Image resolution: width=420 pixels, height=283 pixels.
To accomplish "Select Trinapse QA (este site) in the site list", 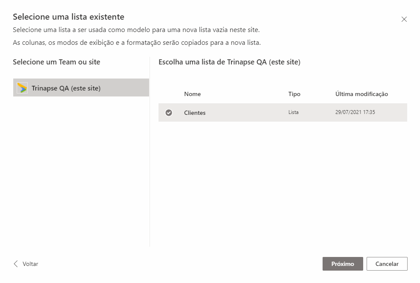I will (66, 88).
